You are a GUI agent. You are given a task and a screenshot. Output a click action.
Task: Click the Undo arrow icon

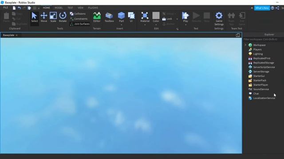19,8
